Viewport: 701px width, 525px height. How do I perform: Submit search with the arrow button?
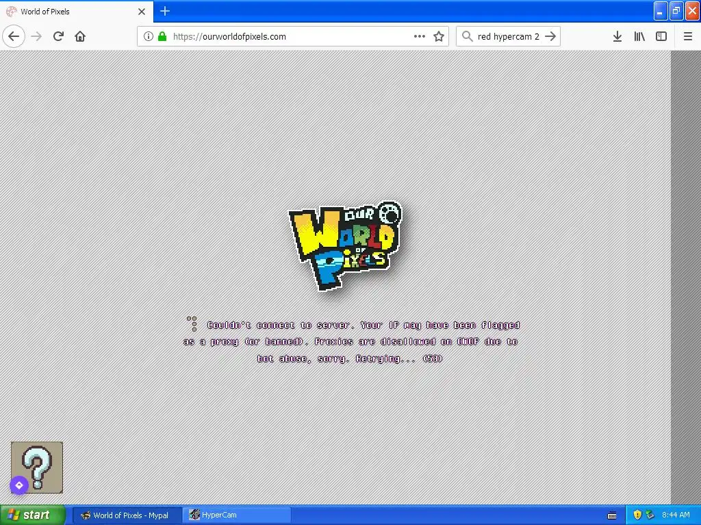click(x=551, y=36)
